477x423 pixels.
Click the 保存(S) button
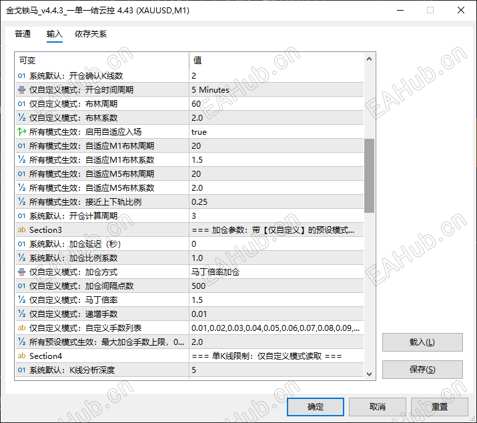(422, 370)
